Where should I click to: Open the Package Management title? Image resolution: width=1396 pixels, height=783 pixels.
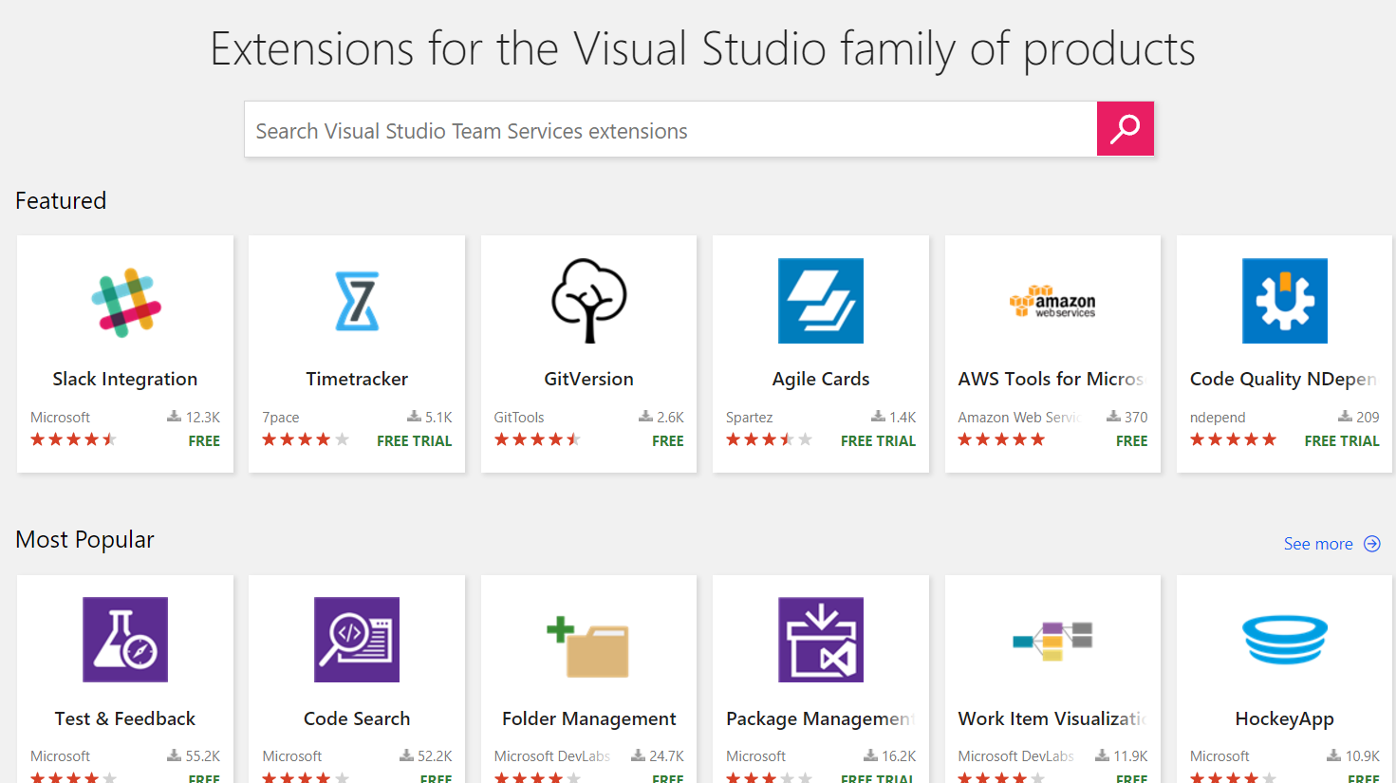click(x=821, y=718)
